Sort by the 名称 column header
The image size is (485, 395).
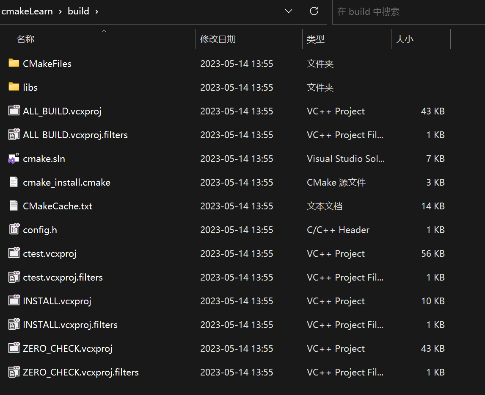tap(25, 39)
